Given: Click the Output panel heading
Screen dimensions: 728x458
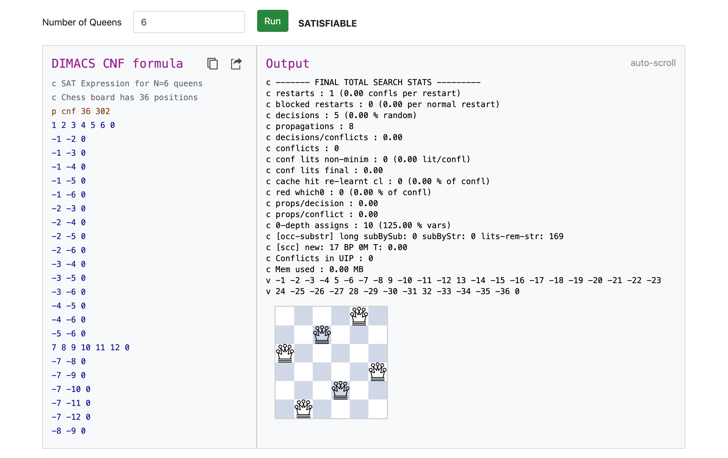Looking at the screenshot, I should [x=287, y=63].
